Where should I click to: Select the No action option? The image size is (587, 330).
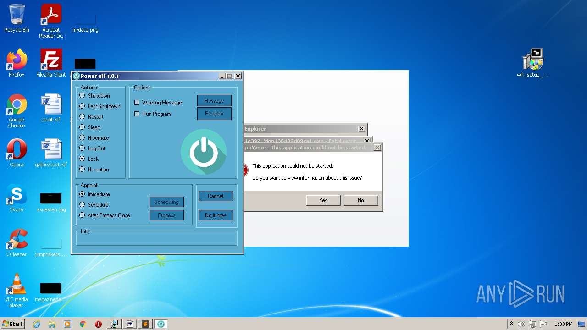pyautogui.click(x=94, y=170)
